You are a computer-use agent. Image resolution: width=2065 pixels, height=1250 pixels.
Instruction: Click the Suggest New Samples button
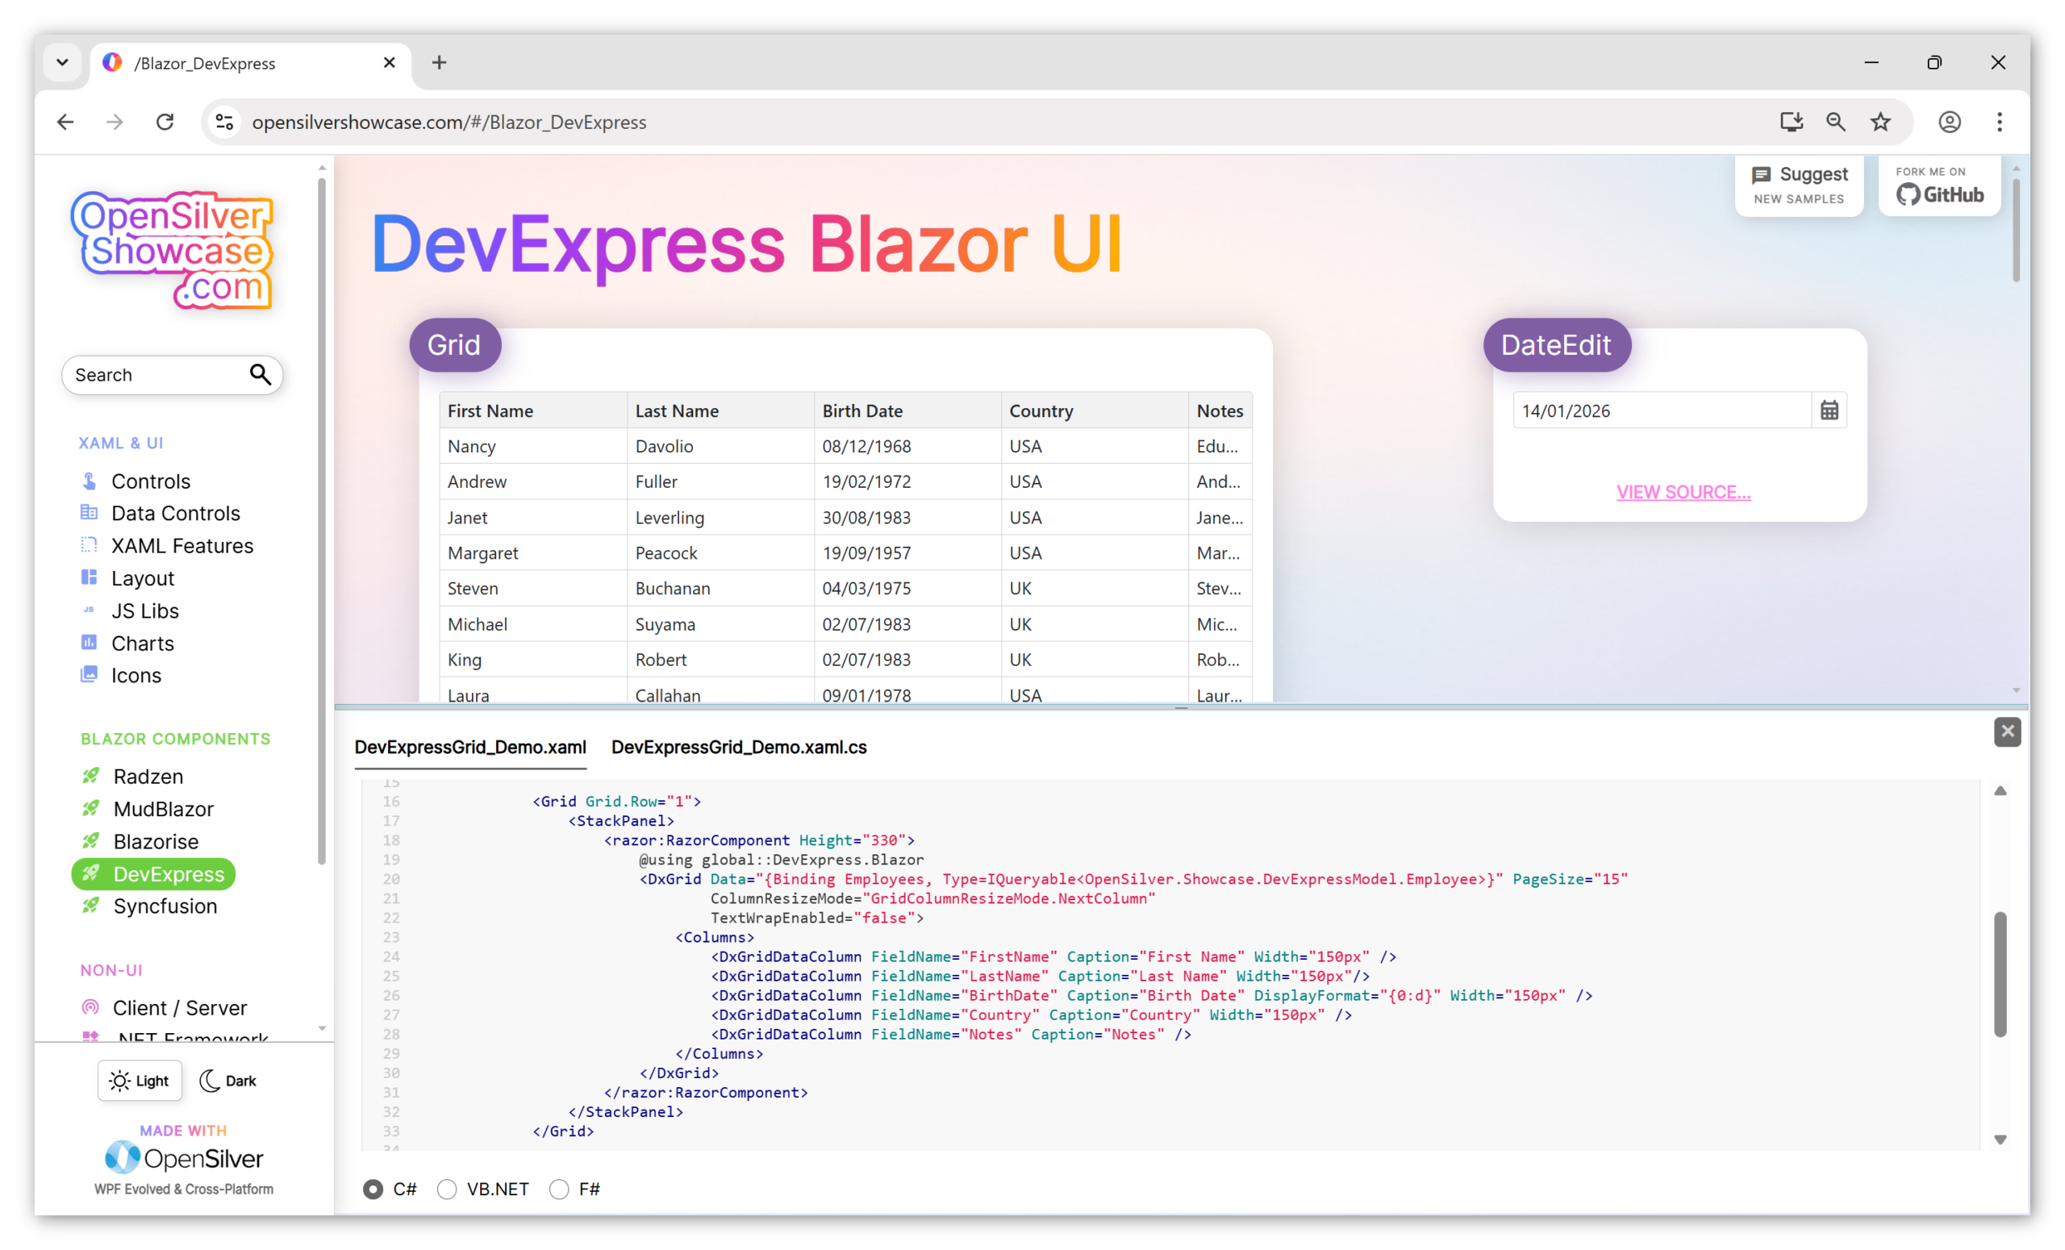point(1800,185)
